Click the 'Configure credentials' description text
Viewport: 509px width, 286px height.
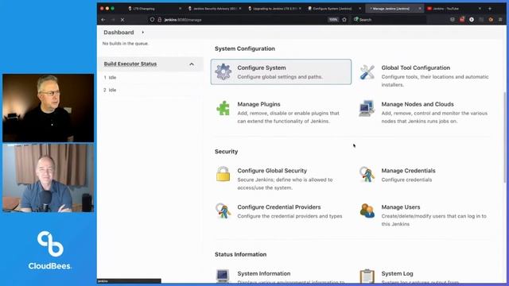(406, 180)
